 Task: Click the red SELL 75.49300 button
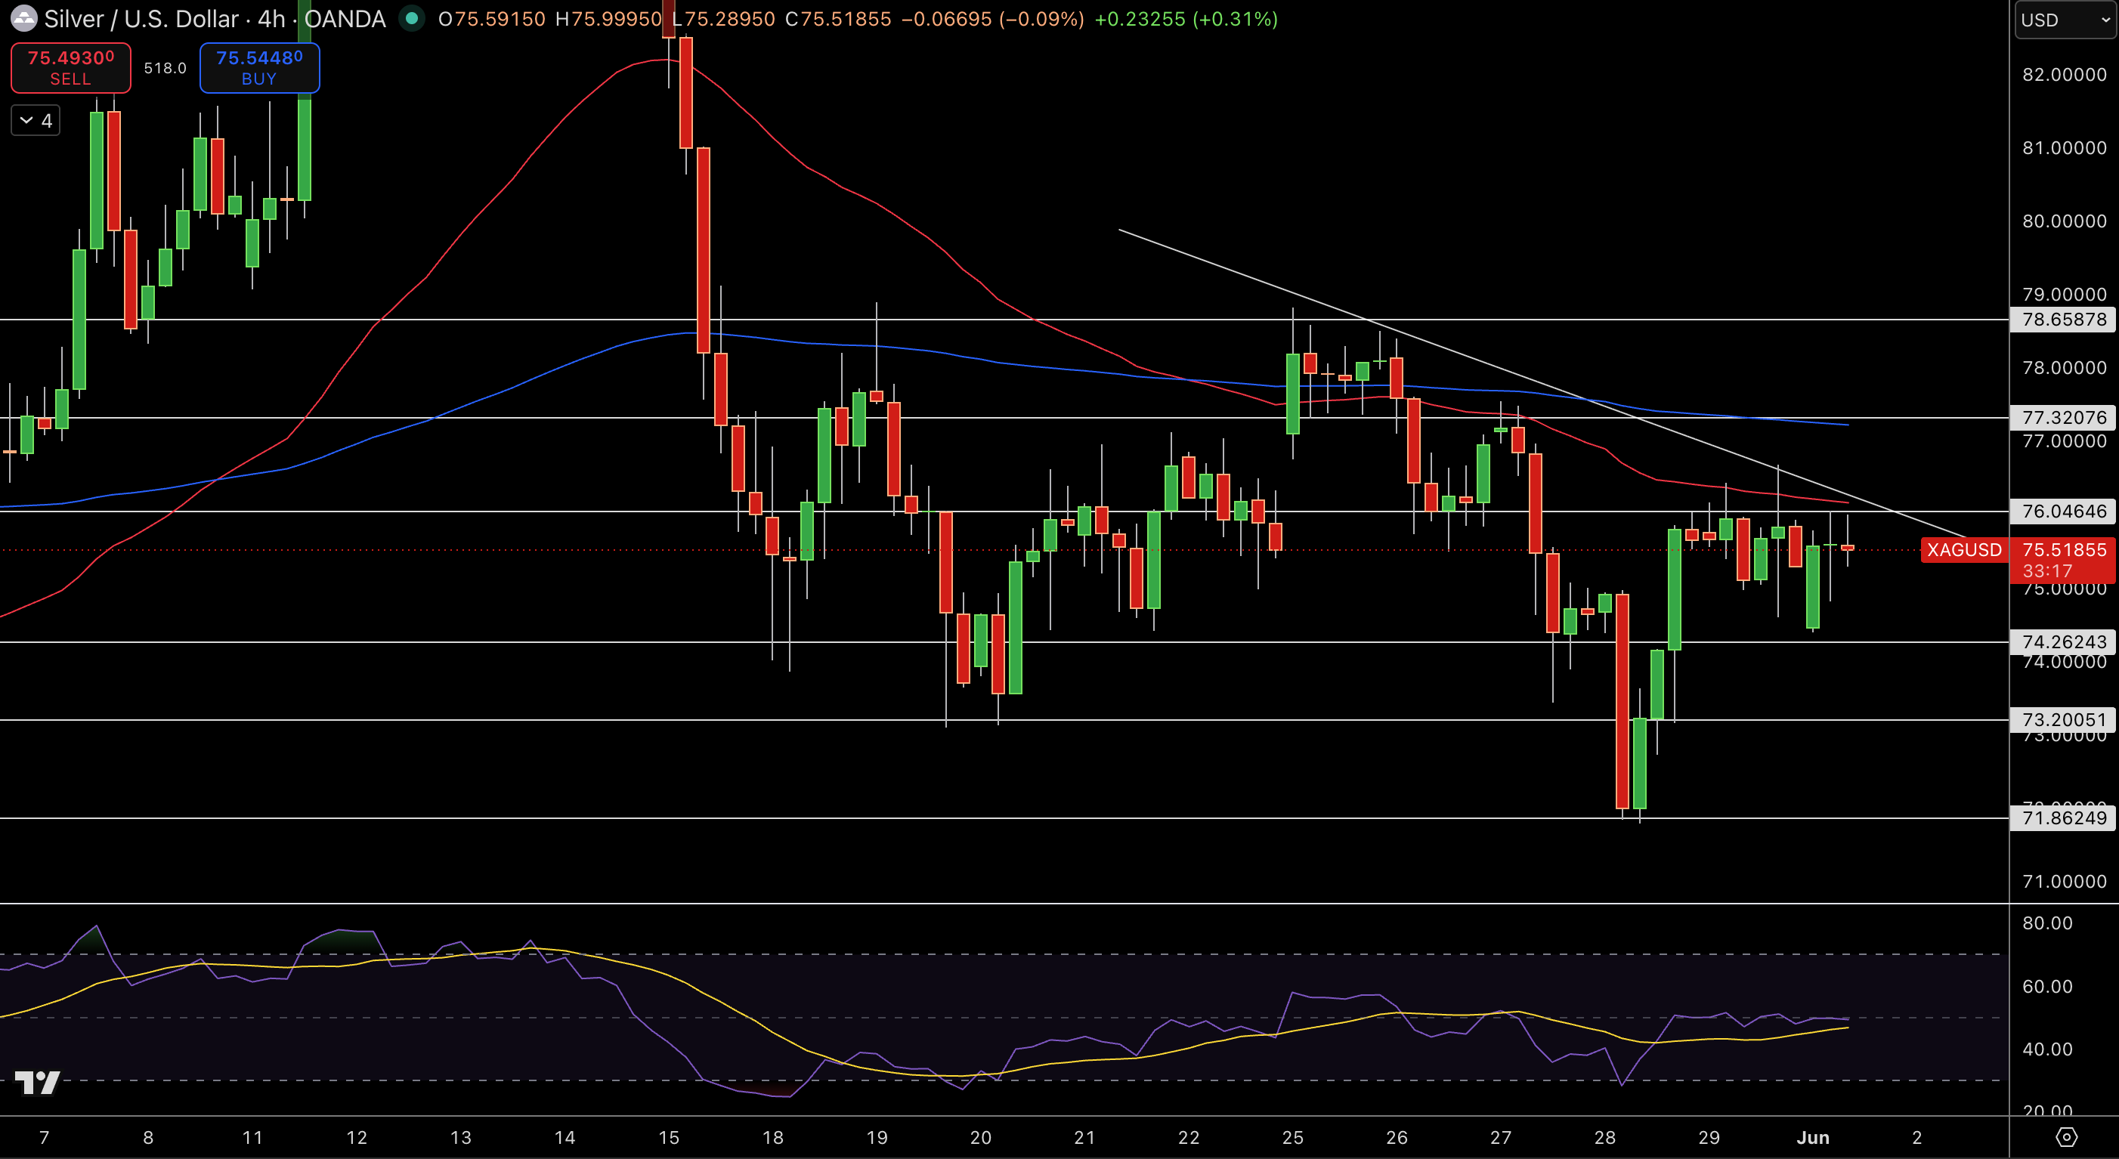pyautogui.click(x=71, y=67)
